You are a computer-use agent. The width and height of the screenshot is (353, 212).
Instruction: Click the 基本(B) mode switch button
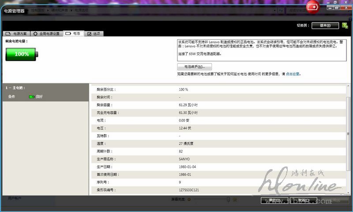point(325,26)
